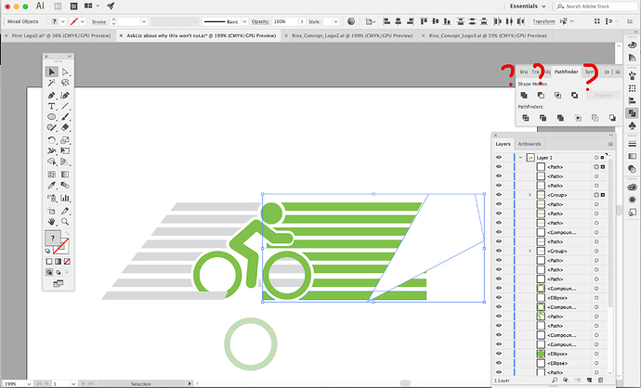Select the Eraser tool
This screenshot has height=388, width=641.
pyautogui.click(x=65, y=127)
